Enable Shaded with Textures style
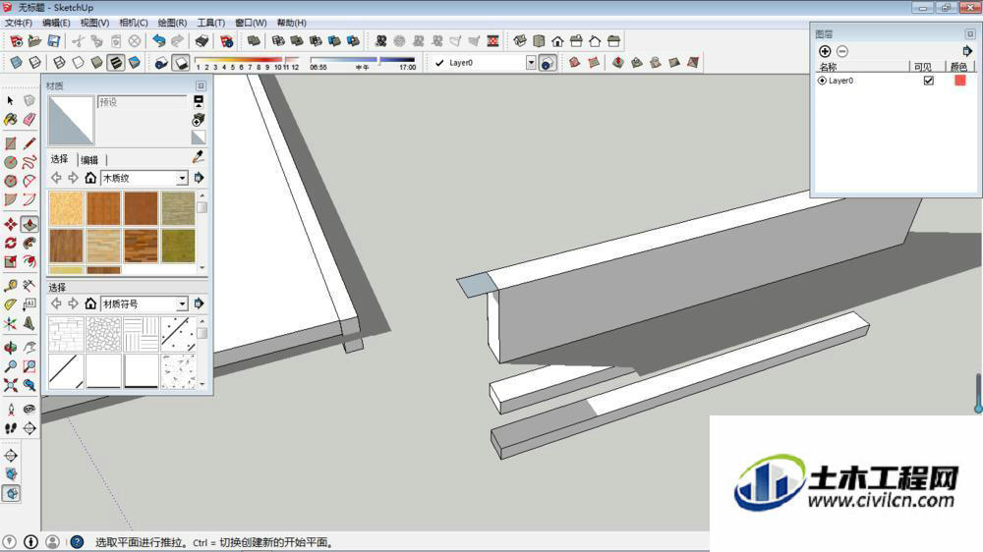This screenshot has height=552, width=983. tap(116, 63)
